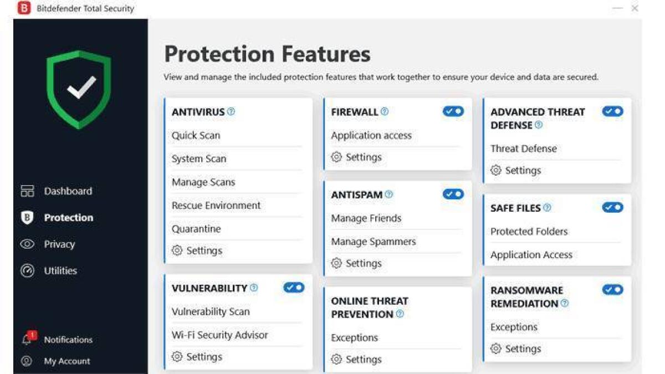Disable the Firewall toggle
Screen dimensions: 665x374
coord(453,111)
